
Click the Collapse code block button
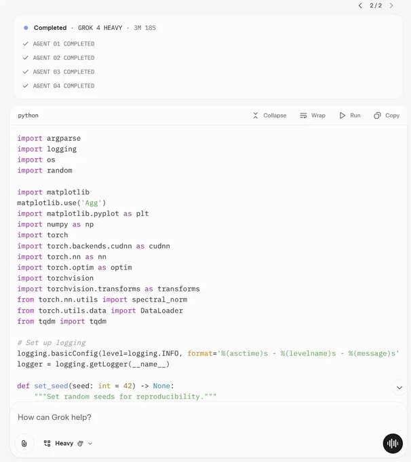coord(269,115)
